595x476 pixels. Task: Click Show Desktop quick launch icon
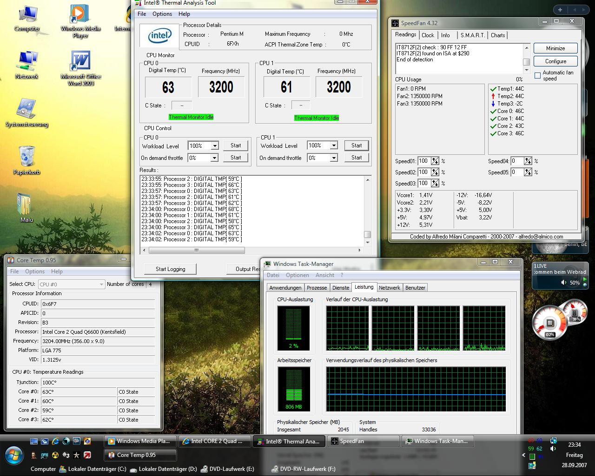[x=34, y=441]
